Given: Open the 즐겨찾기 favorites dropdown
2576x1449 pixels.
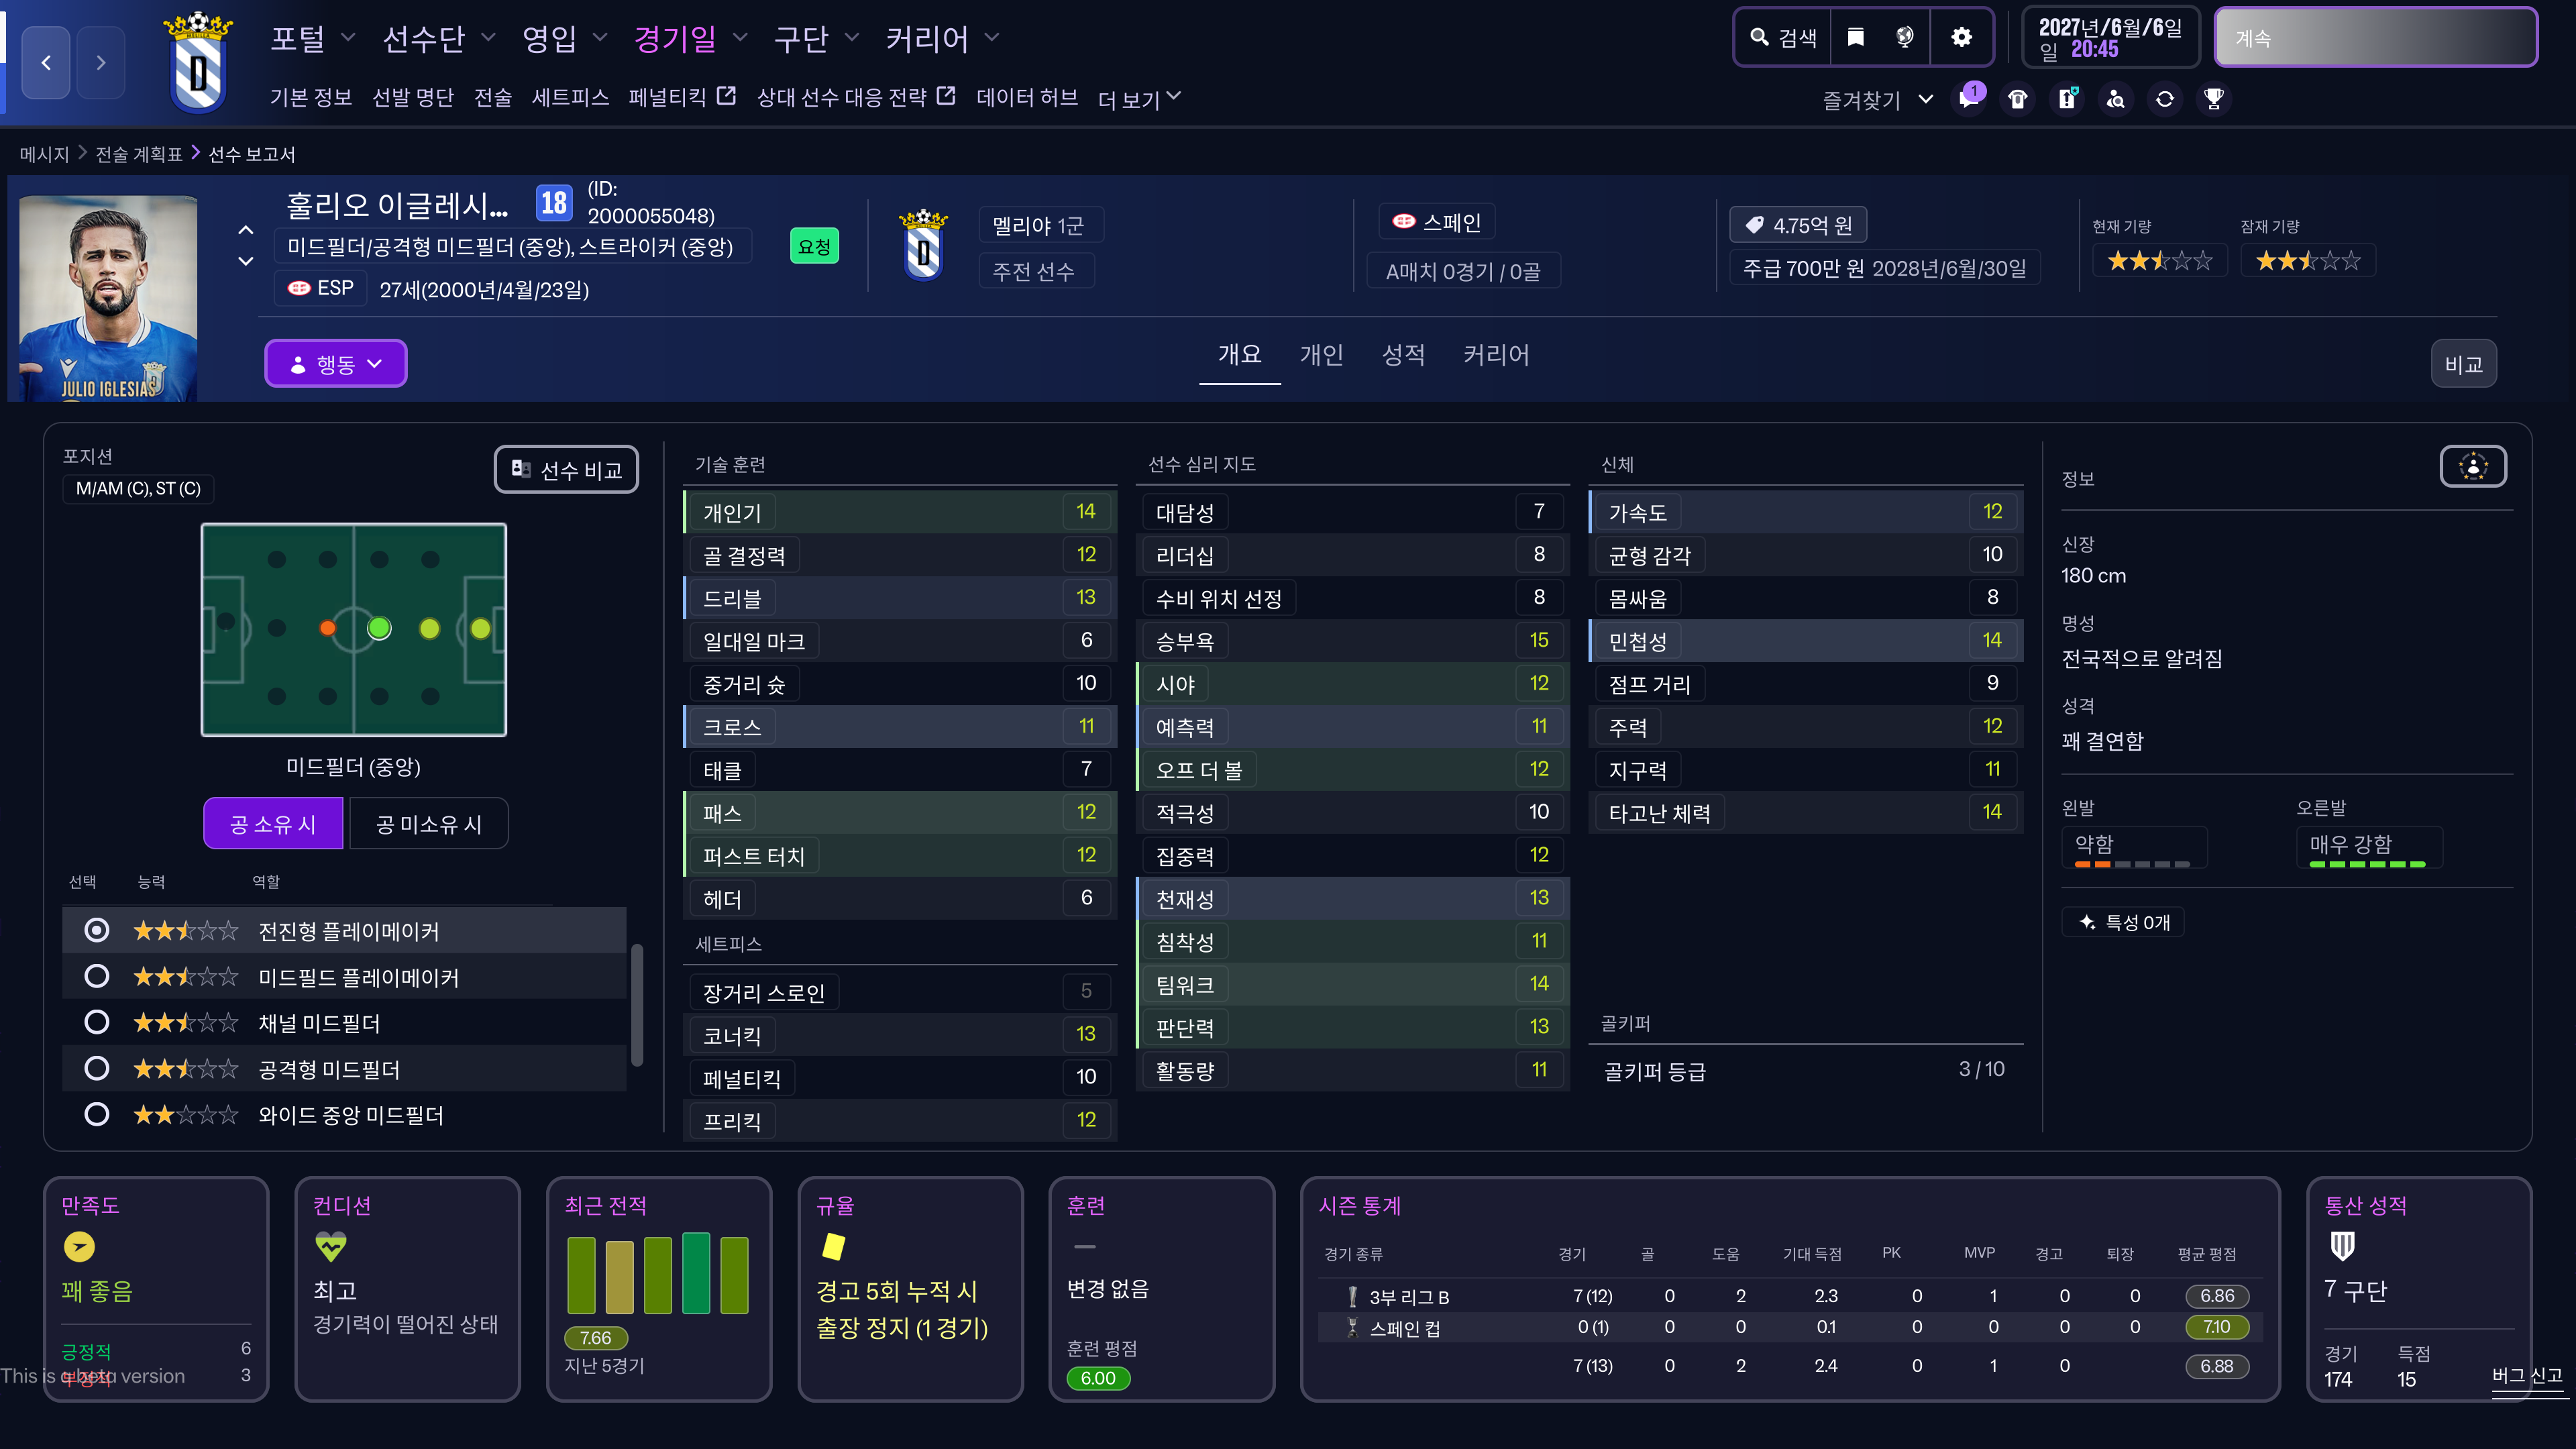Looking at the screenshot, I should [x=1876, y=99].
